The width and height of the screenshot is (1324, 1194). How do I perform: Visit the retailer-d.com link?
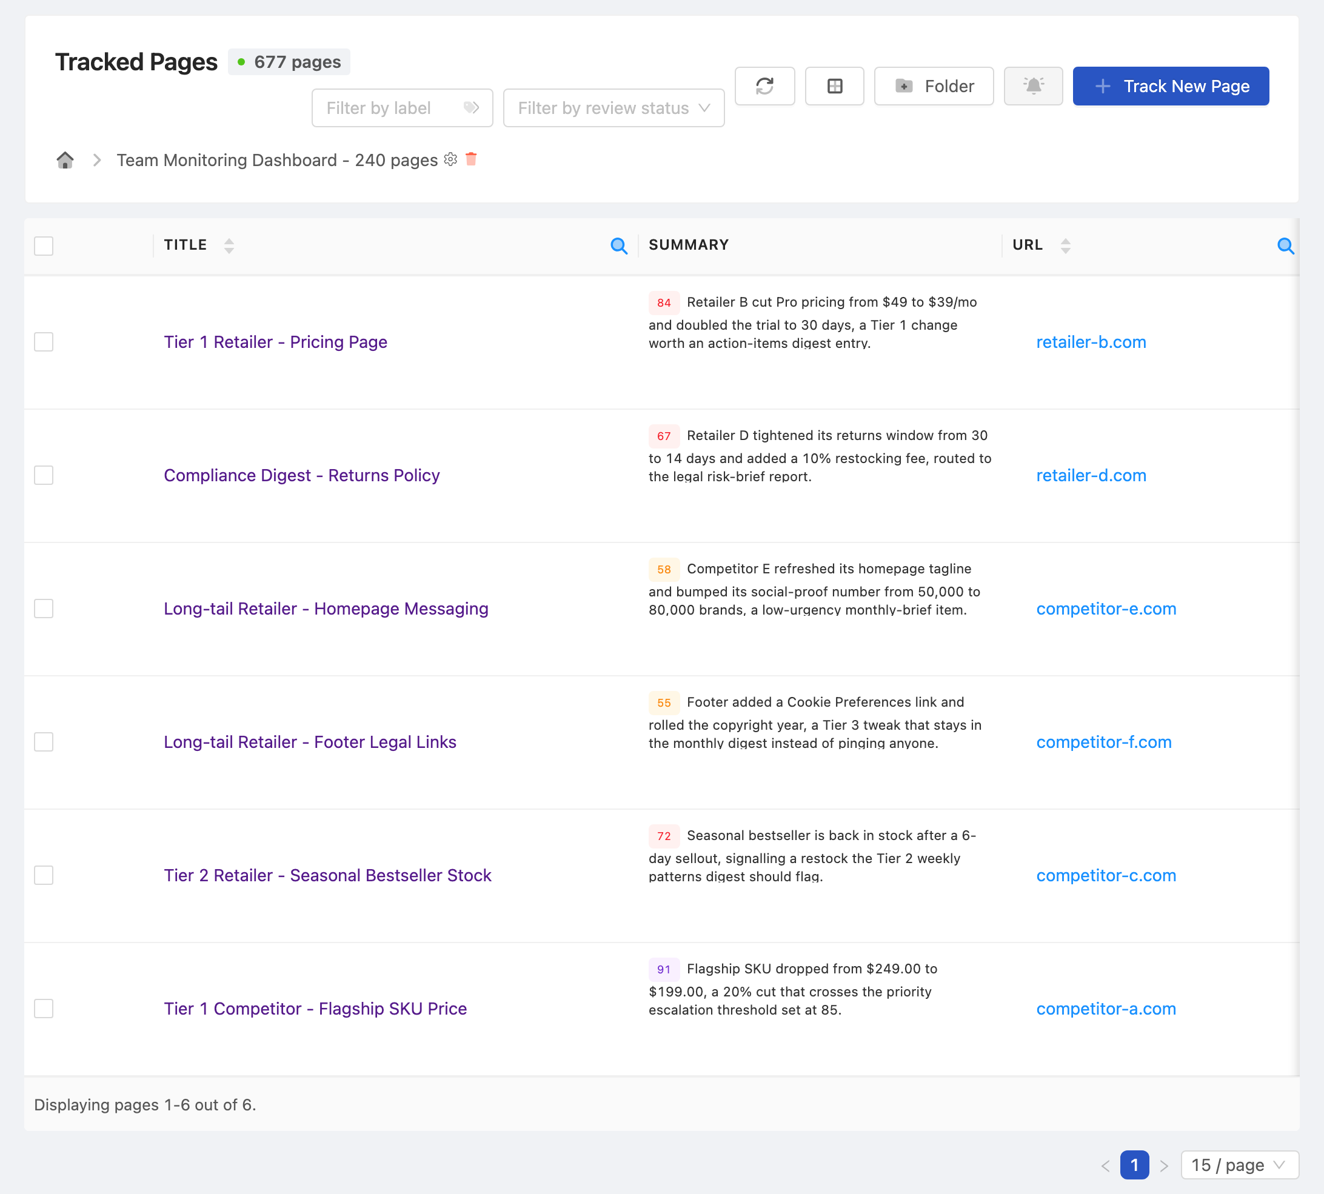click(x=1091, y=475)
